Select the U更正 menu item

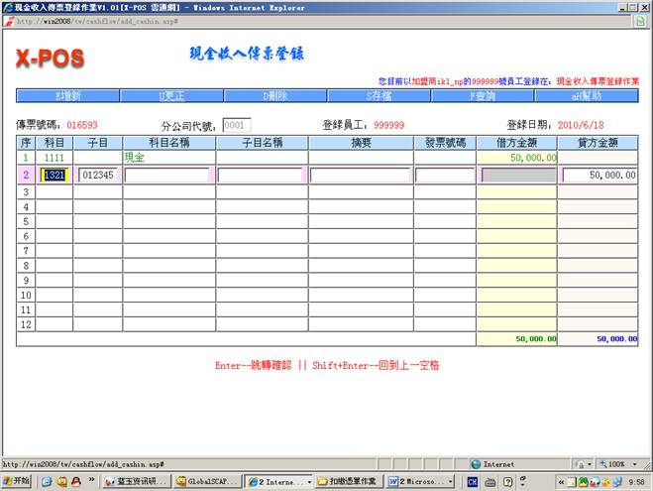171,96
